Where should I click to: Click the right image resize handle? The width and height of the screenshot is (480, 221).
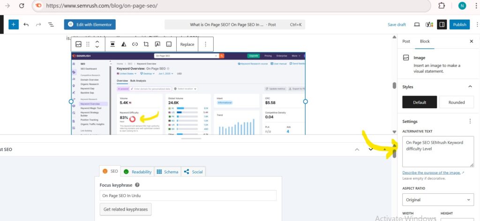click(305, 102)
